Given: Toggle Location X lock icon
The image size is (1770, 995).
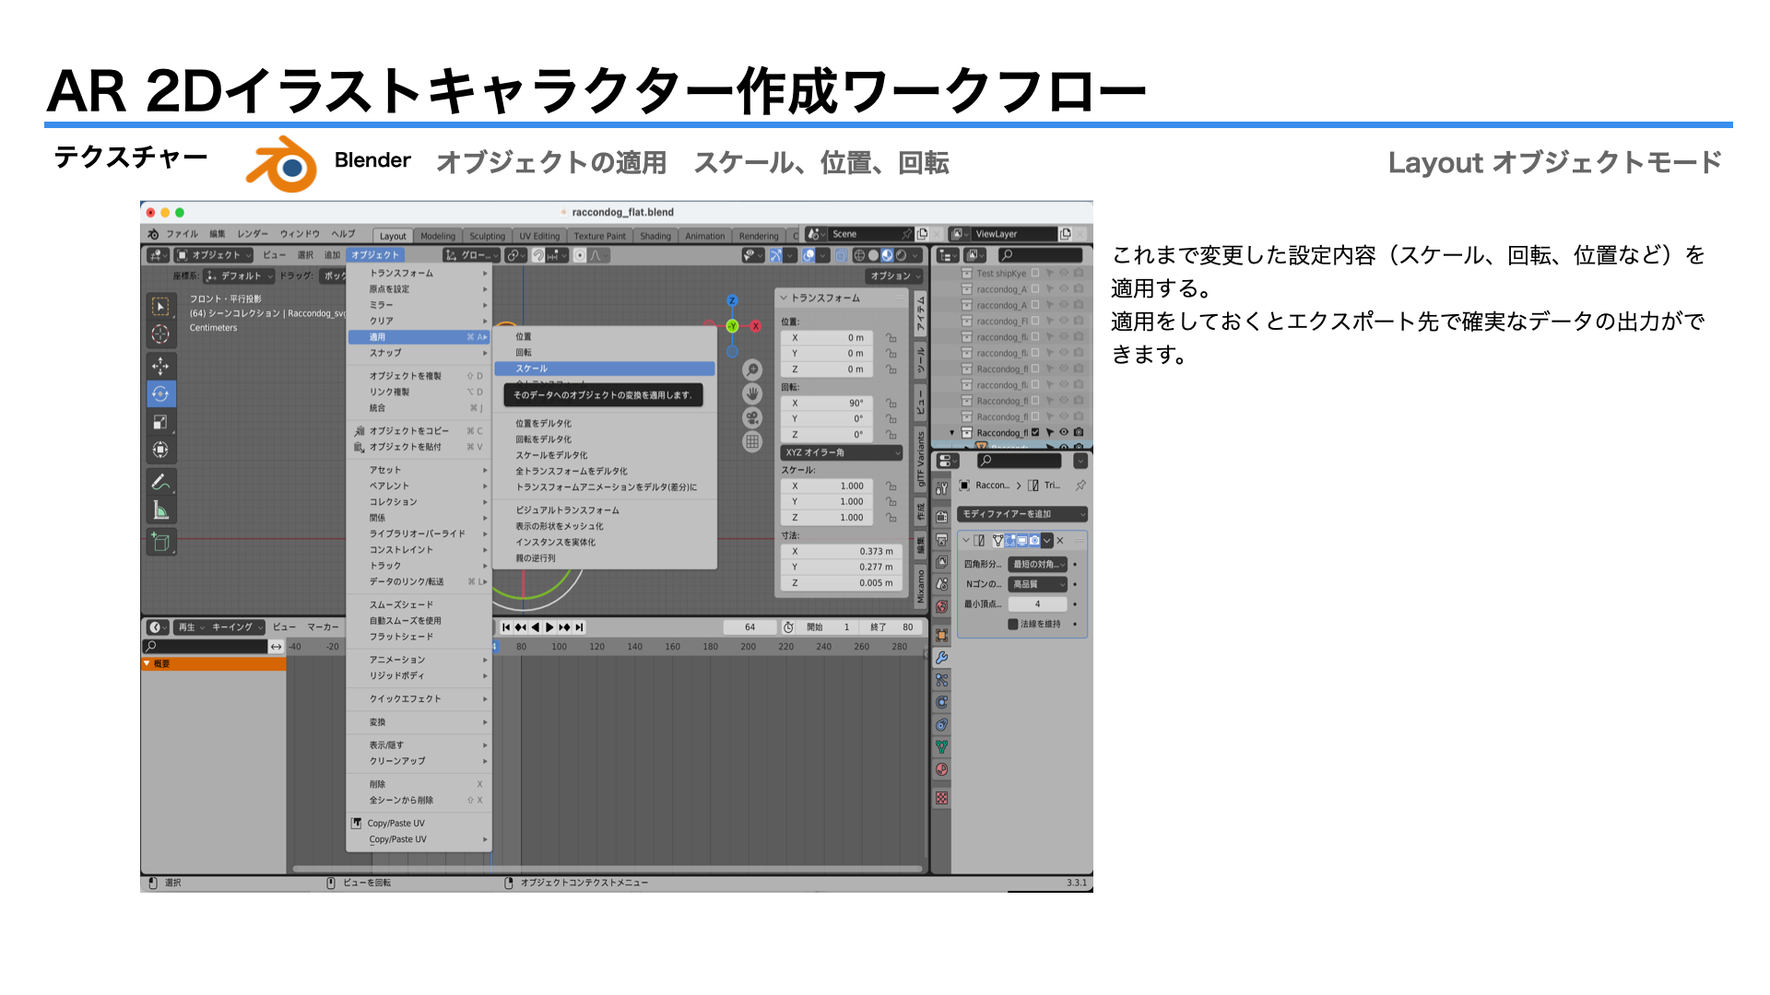Looking at the screenshot, I should 891,338.
